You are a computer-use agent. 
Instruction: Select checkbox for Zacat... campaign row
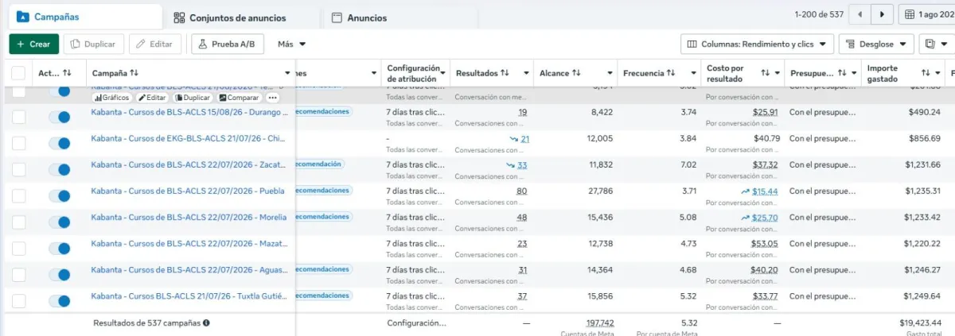[x=18, y=170]
